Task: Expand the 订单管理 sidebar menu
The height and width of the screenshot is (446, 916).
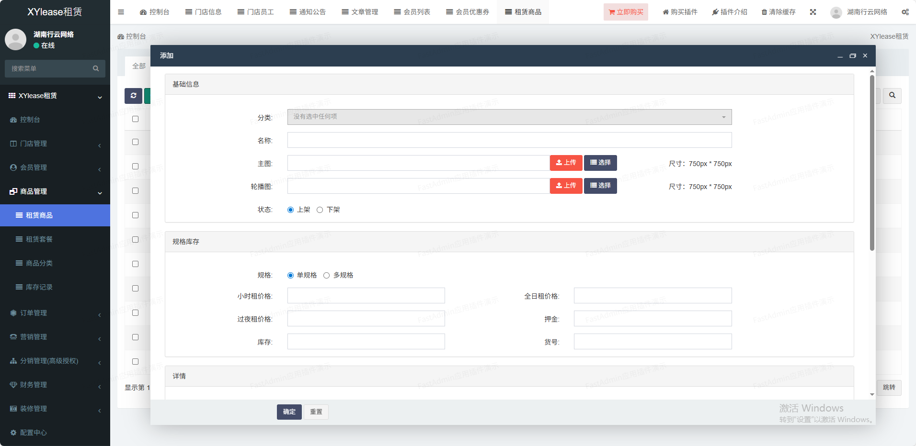Action: (55, 313)
